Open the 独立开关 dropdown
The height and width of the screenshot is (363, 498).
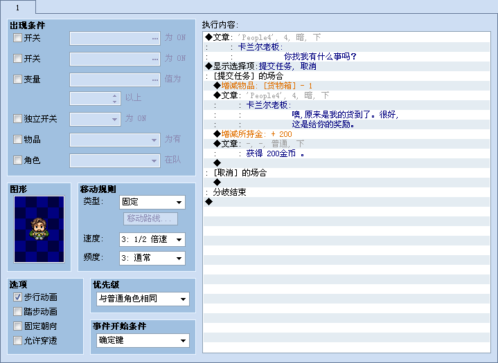coord(95,120)
